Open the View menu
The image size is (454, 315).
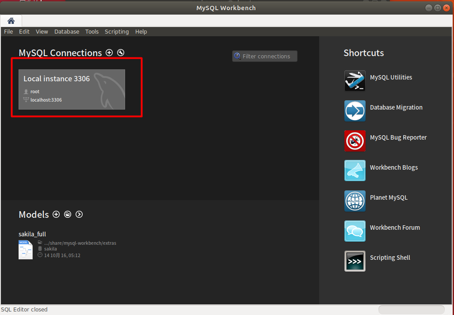(42, 31)
